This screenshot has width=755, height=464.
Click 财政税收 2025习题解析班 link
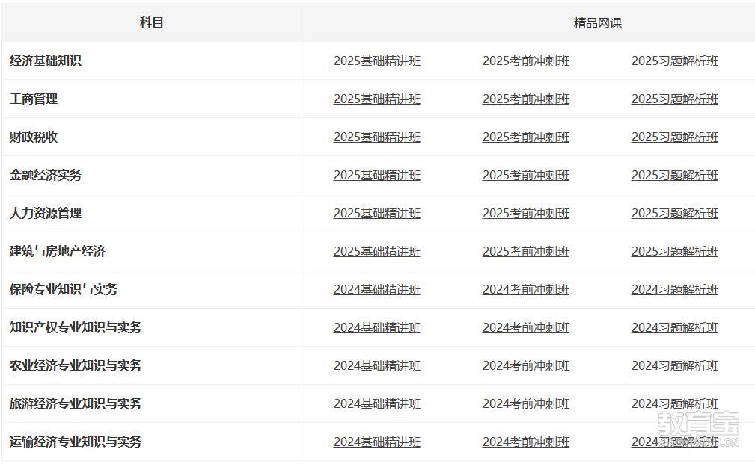coord(674,137)
